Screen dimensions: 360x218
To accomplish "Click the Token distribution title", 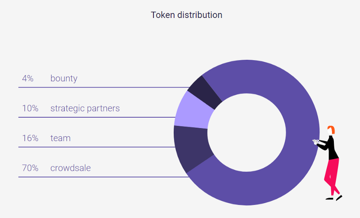I will click(186, 15).
